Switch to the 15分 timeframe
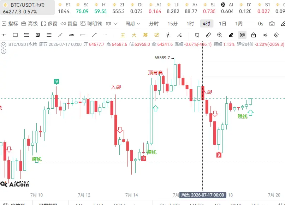The height and width of the screenshot is (205, 285). pyautogui.click(x=172, y=24)
